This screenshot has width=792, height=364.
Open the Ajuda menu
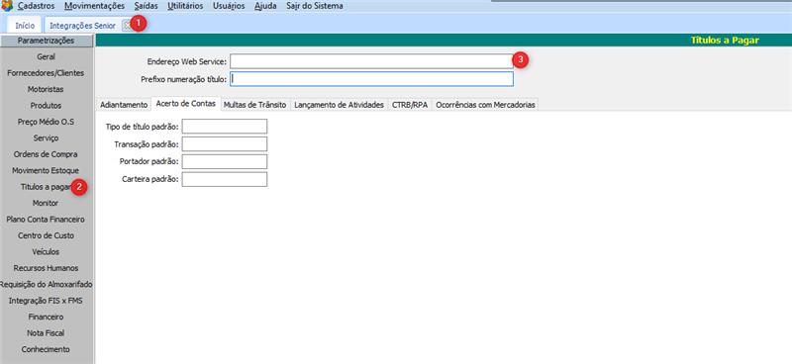click(265, 6)
